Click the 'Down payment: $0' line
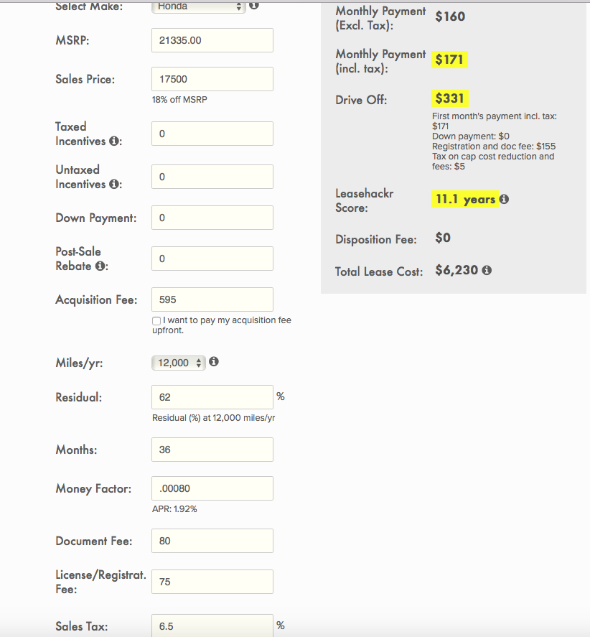Image resolution: width=590 pixels, height=637 pixels. pos(471,136)
